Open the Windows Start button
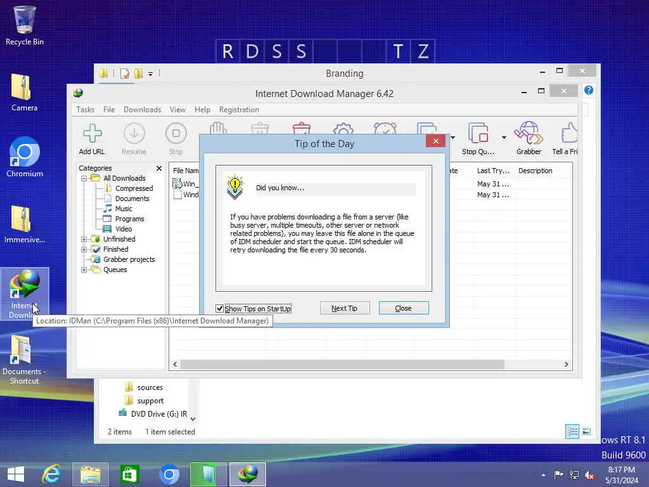 click(16, 474)
